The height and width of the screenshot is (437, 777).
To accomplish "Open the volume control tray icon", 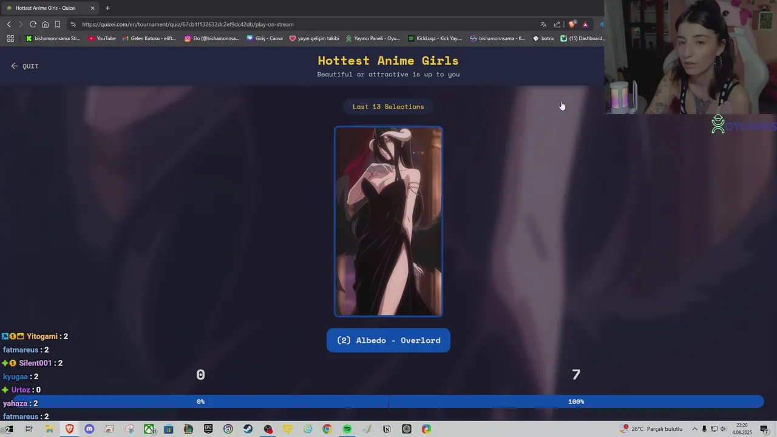I will tap(724, 429).
